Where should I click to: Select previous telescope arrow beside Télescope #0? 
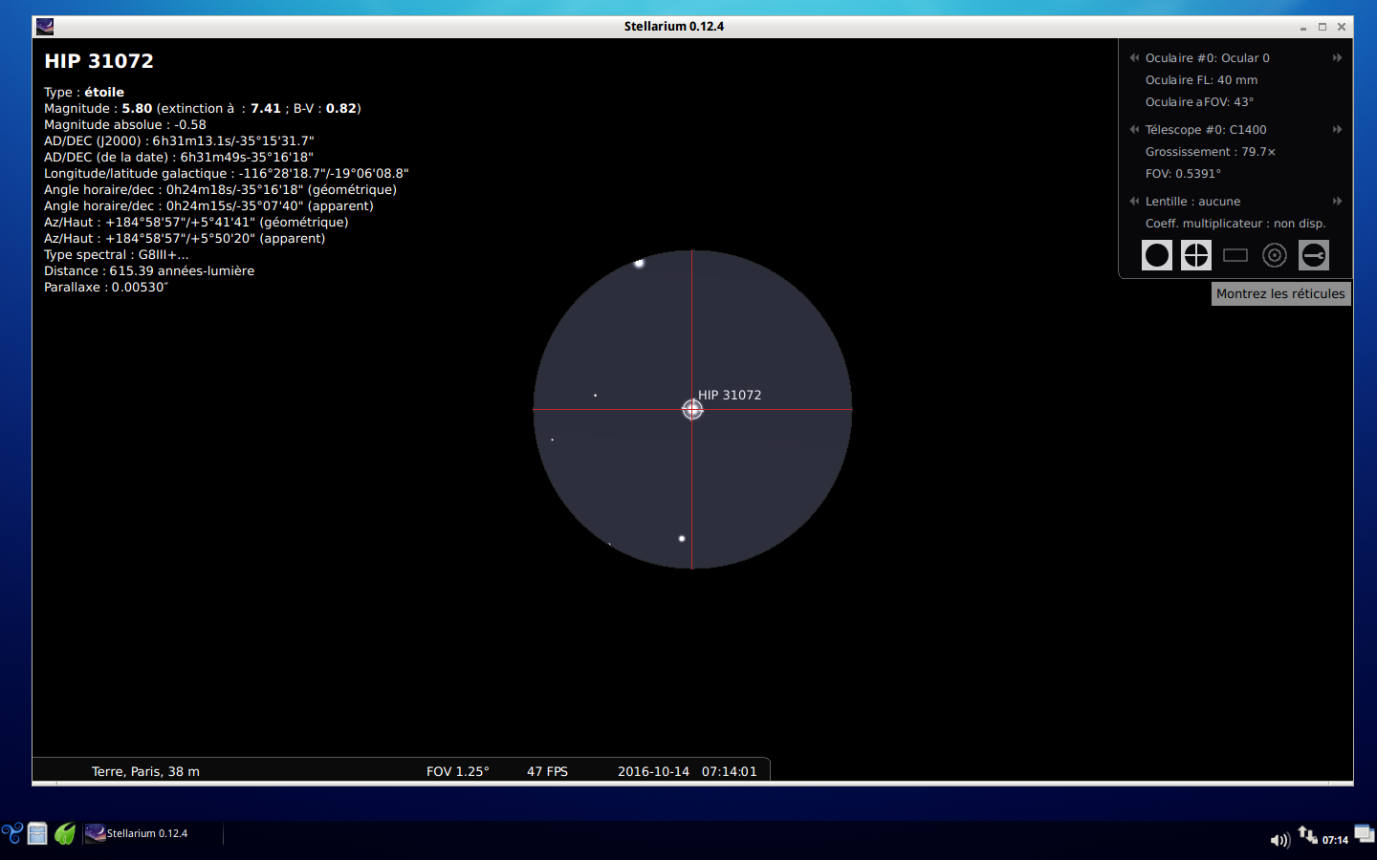pos(1134,129)
